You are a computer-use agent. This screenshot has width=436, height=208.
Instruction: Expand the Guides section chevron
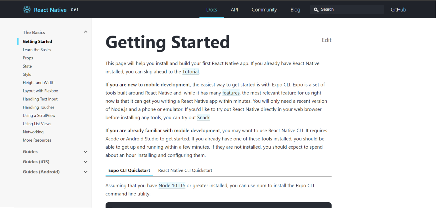tap(85, 152)
